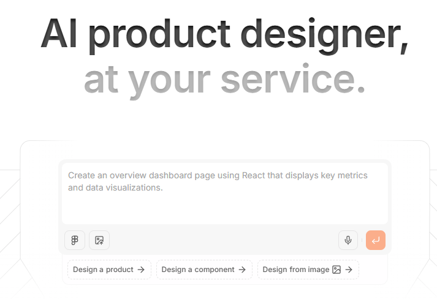Focus the prompt text area
437x299 pixels.
[x=225, y=194]
